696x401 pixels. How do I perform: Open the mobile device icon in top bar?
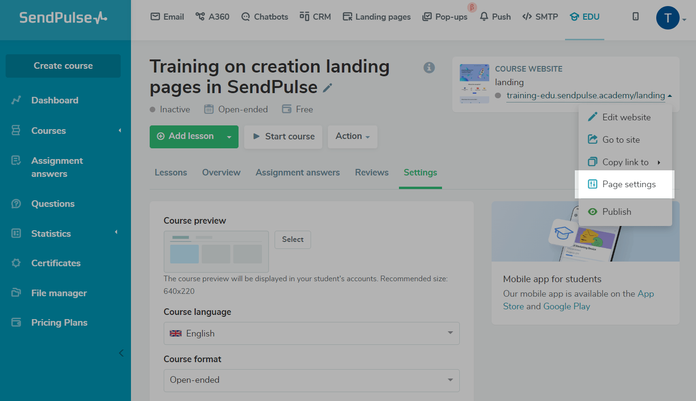635,17
